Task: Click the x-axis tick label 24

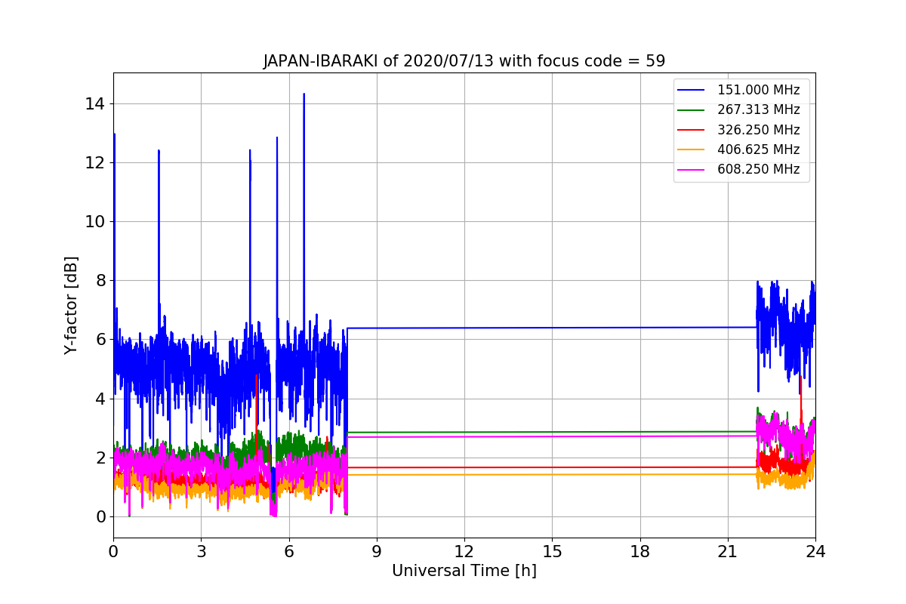Action: pyautogui.click(x=815, y=551)
